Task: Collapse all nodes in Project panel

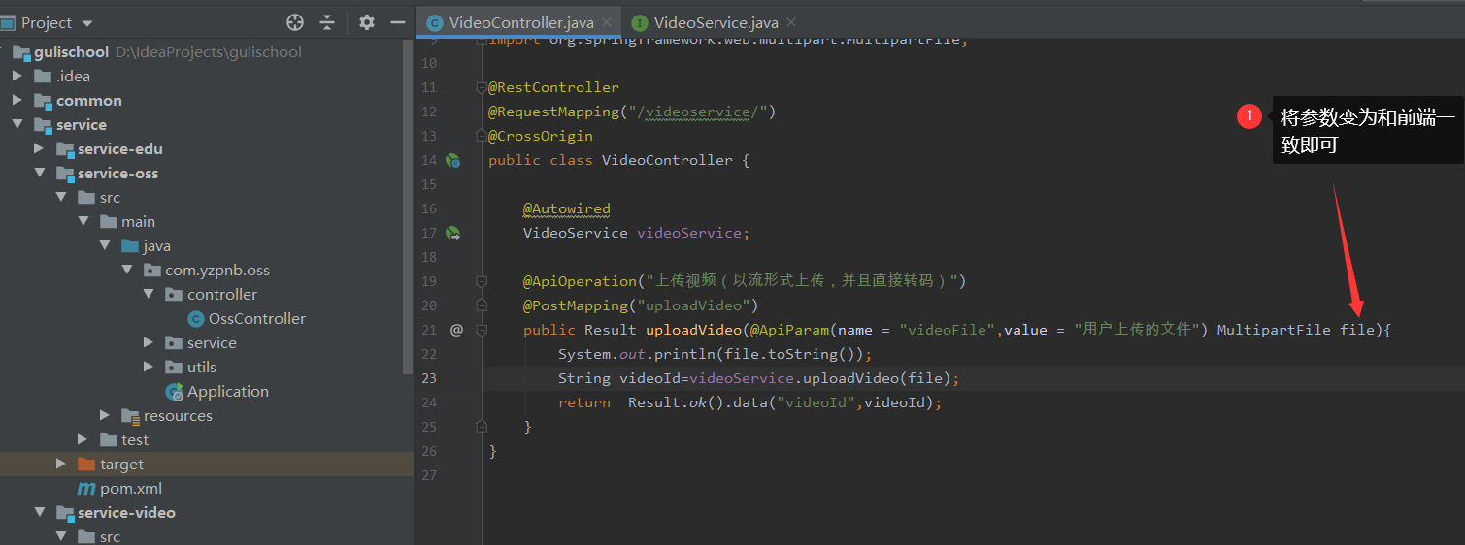Action: click(327, 22)
